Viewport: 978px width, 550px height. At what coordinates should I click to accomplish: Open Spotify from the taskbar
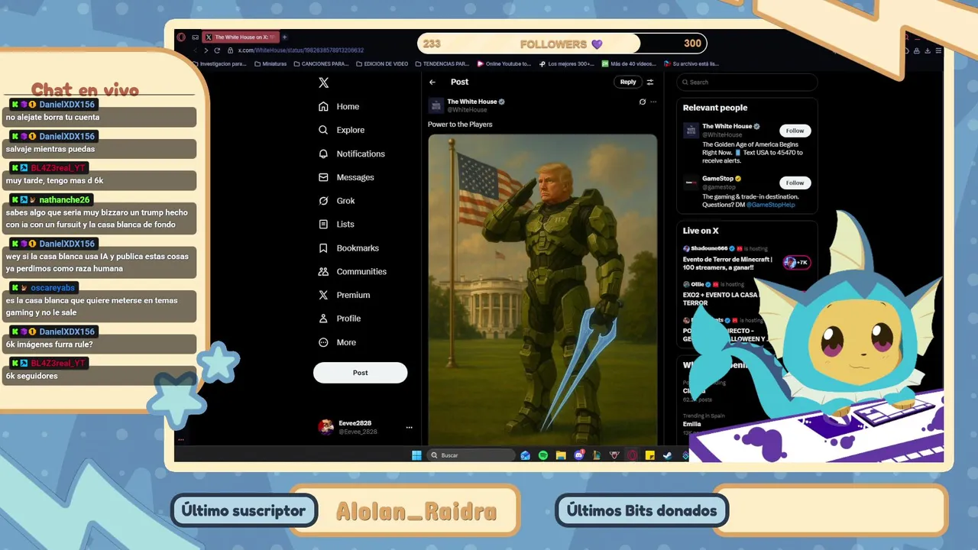tap(543, 455)
